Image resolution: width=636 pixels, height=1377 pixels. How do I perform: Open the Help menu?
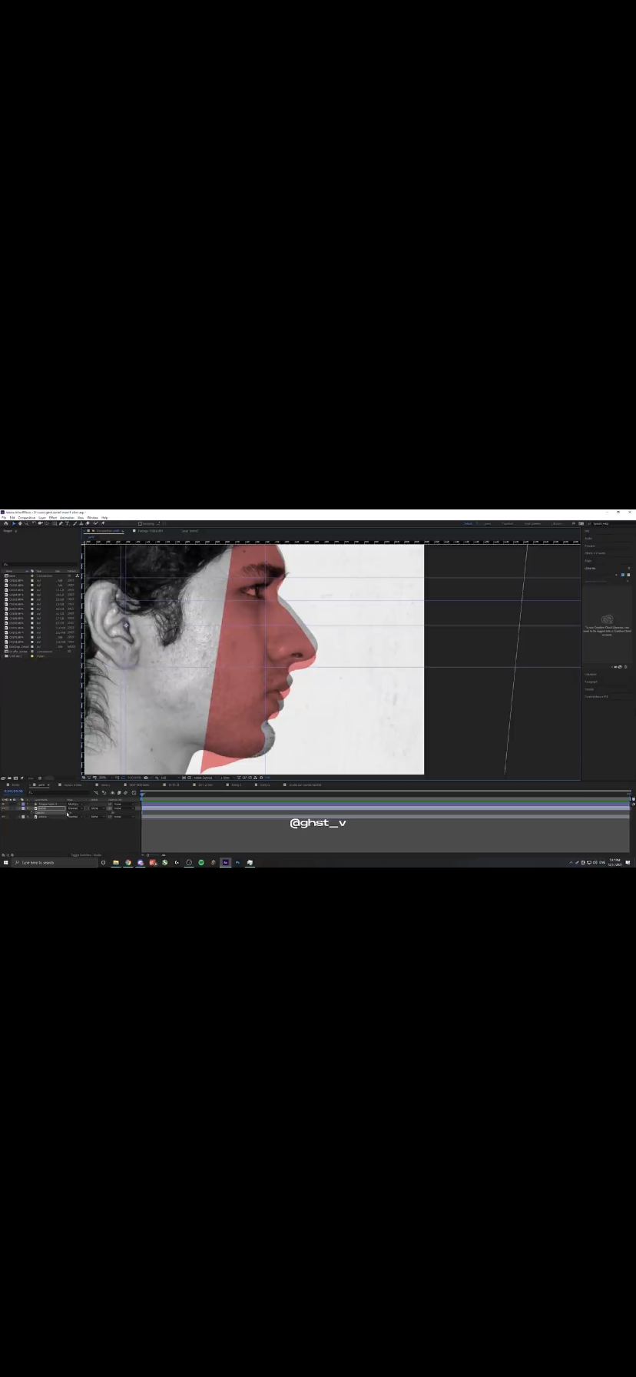tap(104, 518)
